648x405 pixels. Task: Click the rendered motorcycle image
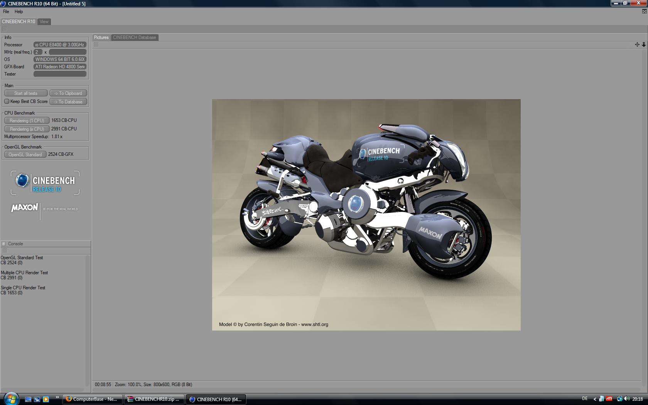[x=366, y=215]
